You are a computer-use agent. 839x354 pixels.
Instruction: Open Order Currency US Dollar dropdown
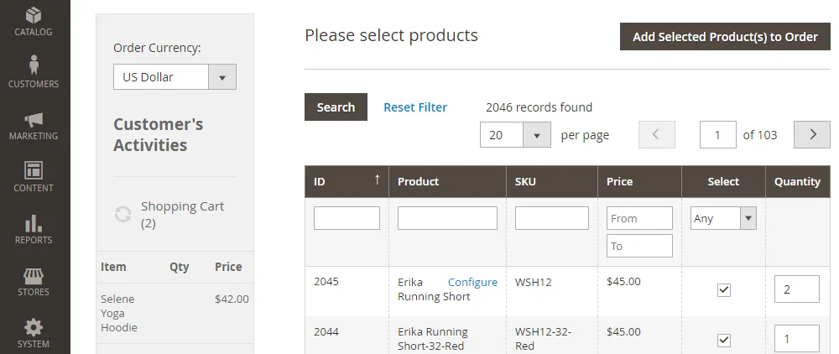175,77
